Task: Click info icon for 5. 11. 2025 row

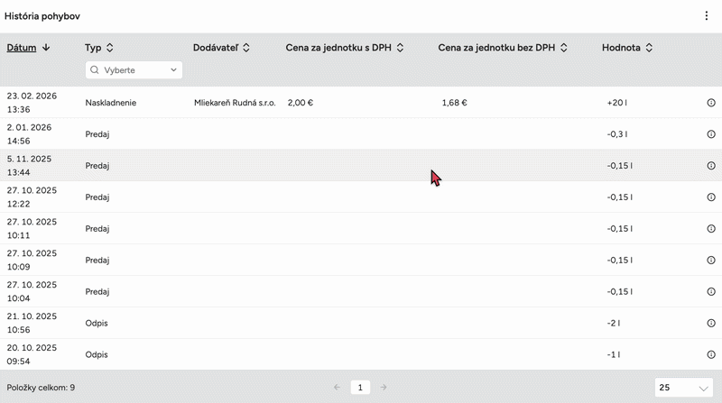Action: click(x=711, y=166)
